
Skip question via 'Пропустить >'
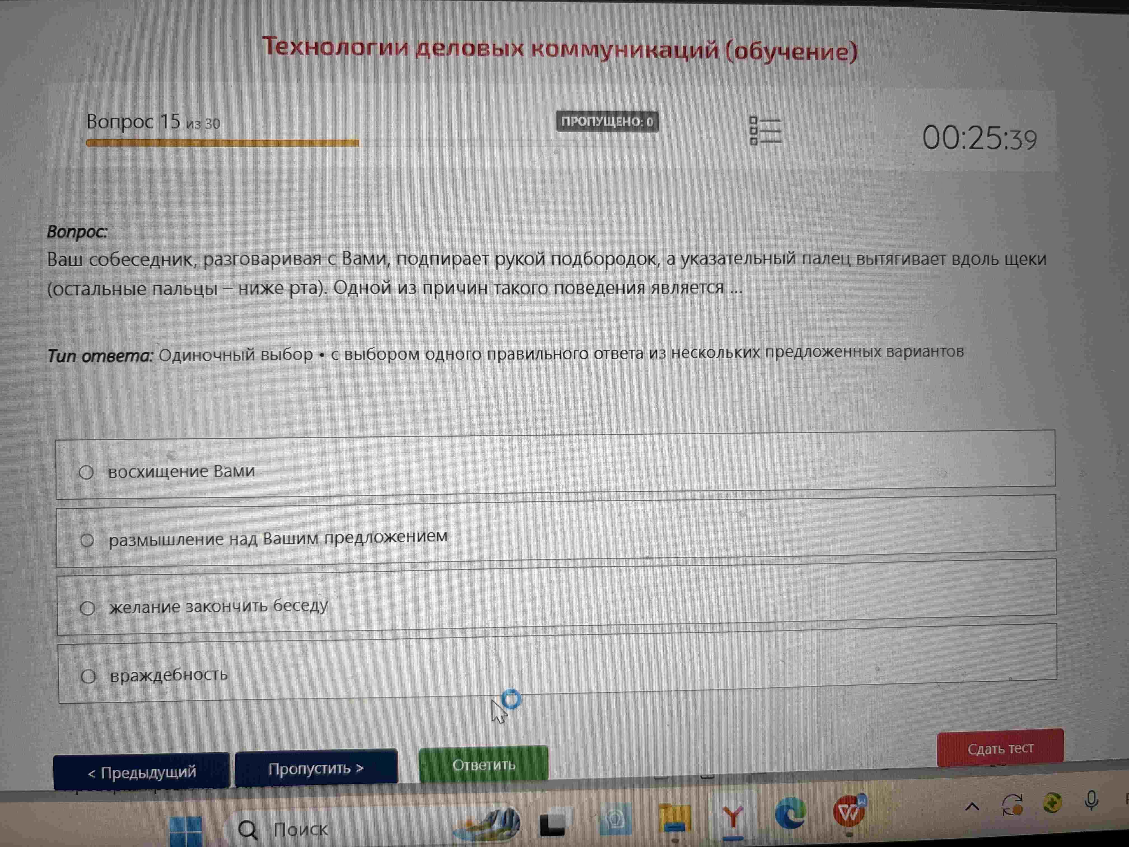point(316,768)
